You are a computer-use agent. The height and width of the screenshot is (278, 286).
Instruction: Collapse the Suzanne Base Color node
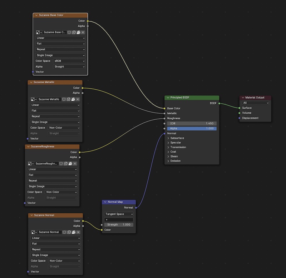[36, 15]
